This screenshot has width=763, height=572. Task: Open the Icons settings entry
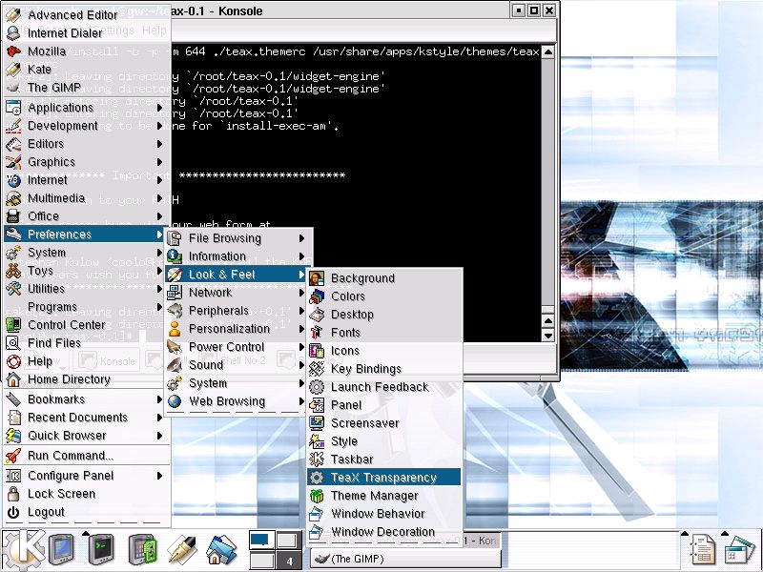(x=384, y=351)
